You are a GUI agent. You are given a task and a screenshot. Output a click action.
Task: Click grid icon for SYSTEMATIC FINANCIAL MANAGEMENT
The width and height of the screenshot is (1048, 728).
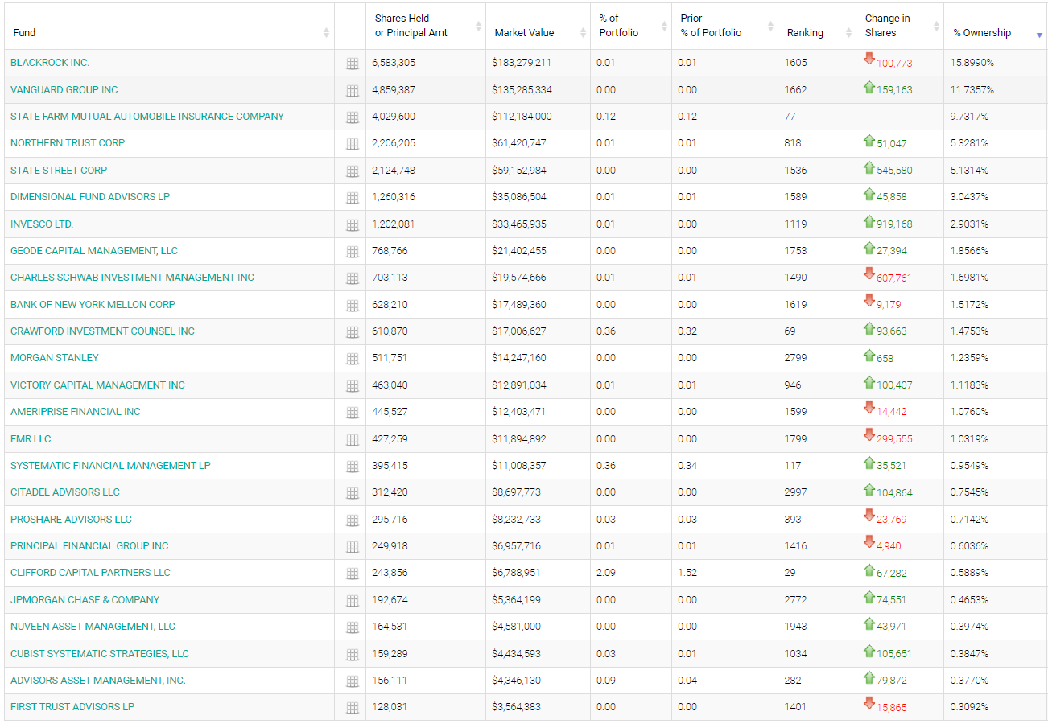coord(352,467)
